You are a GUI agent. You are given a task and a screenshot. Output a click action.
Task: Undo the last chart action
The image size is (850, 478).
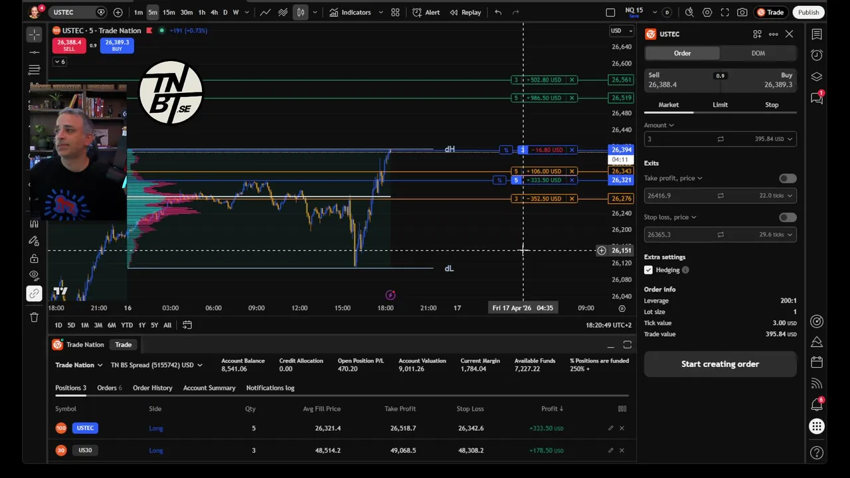click(x=498, y=12)
